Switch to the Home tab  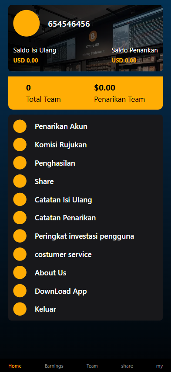[15, 366]
